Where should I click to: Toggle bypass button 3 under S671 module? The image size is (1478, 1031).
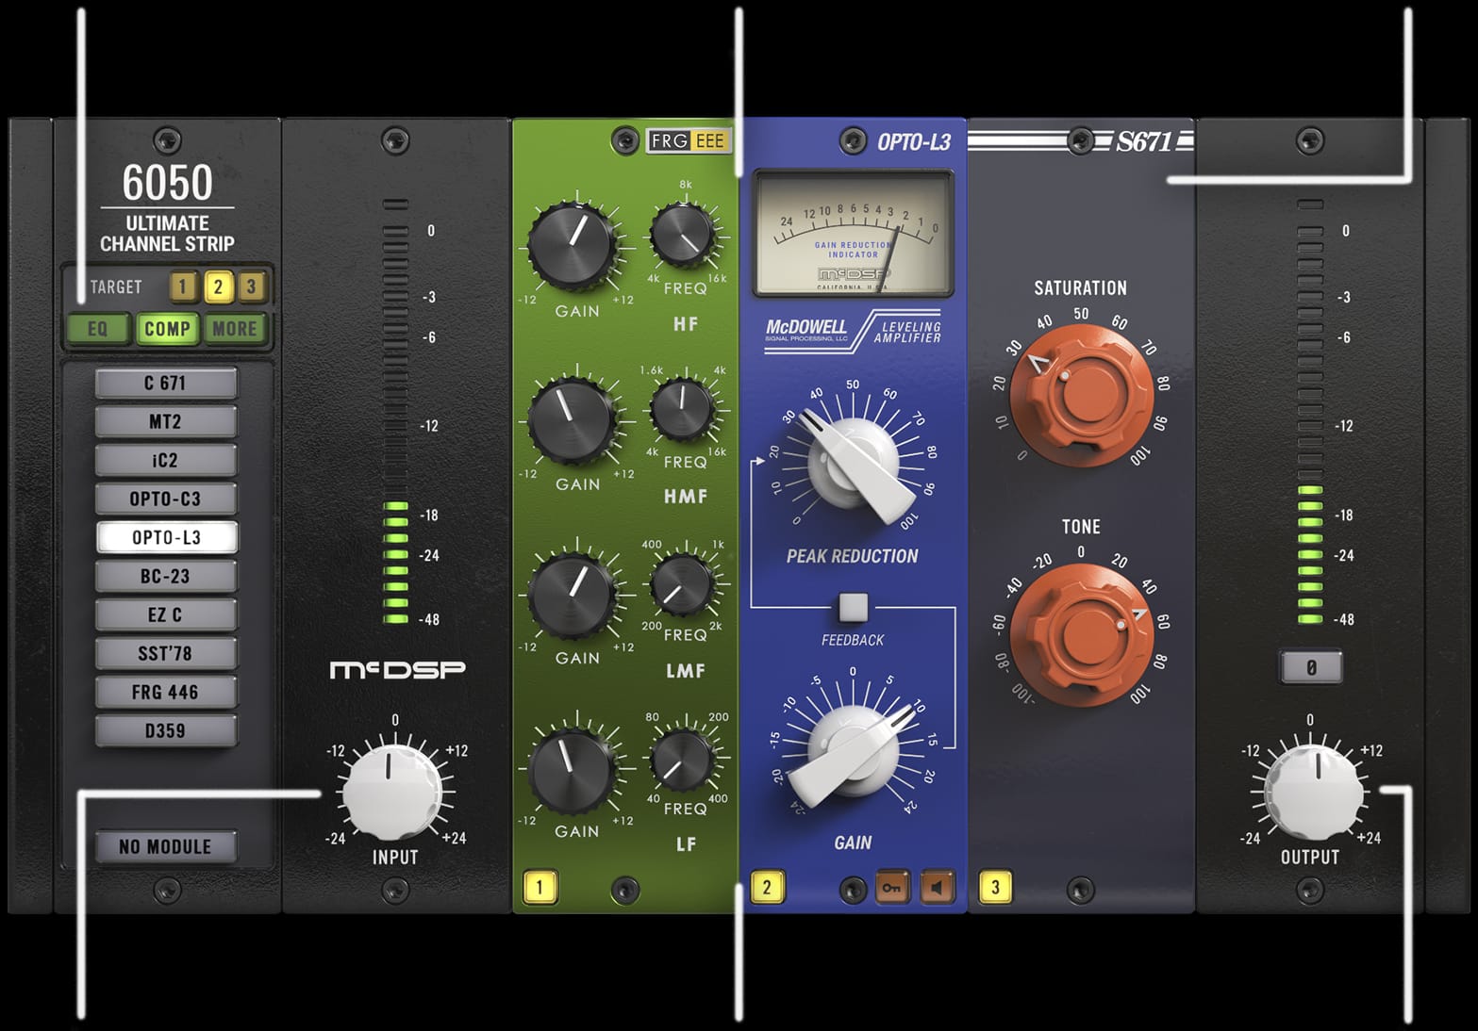[995, 888]
